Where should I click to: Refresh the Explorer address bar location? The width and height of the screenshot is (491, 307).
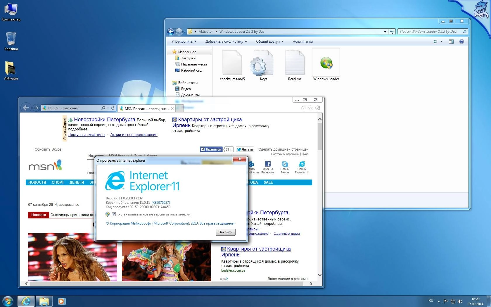click(392, 32)
